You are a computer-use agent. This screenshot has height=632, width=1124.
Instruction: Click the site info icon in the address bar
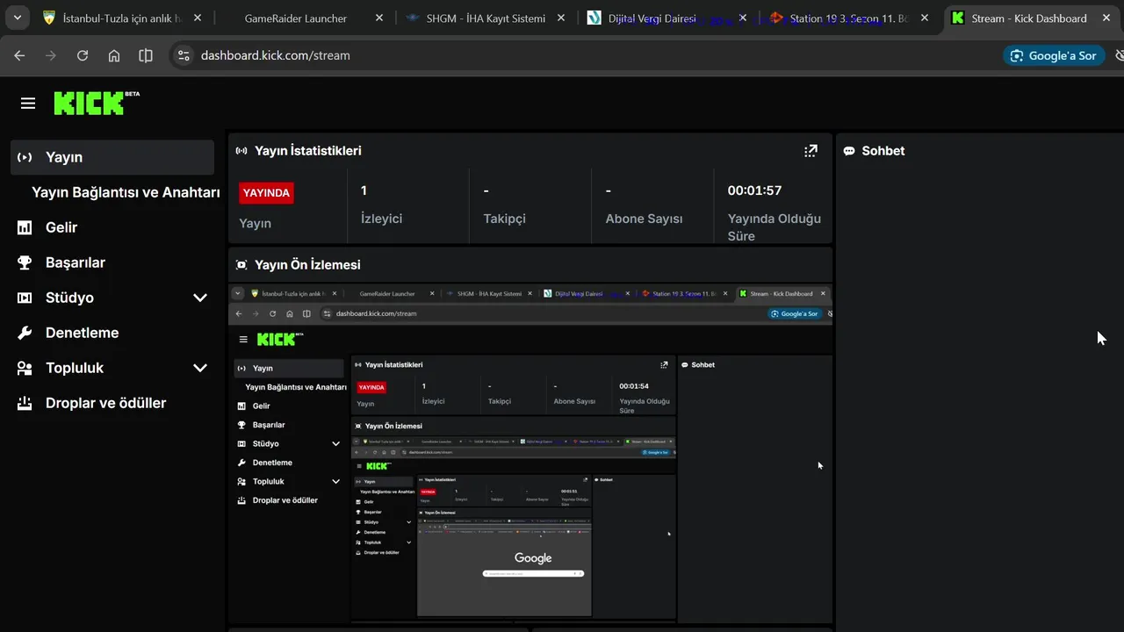coord(183,55)
